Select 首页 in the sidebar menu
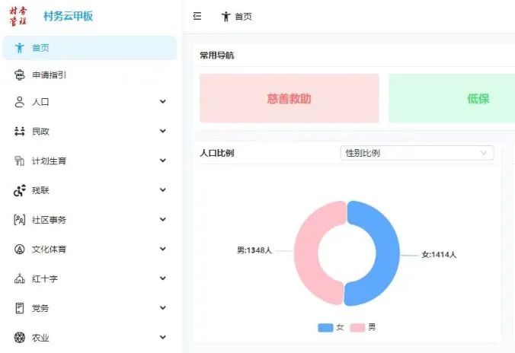515x353 pixels. (40, 48)
